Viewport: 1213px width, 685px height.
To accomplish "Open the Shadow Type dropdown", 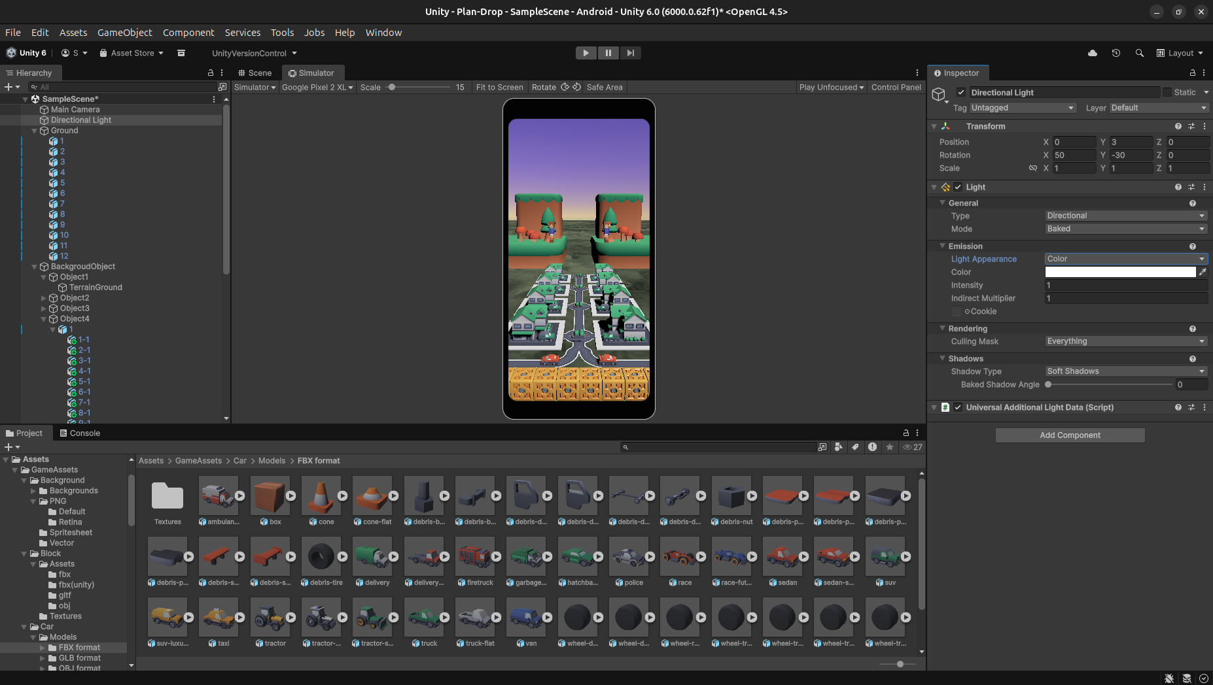I will [1125, 371].
